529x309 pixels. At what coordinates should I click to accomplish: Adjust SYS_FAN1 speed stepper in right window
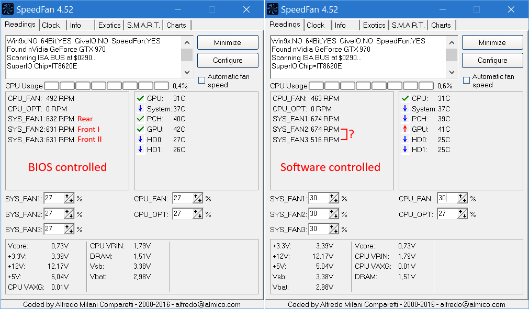coord(334,199)
